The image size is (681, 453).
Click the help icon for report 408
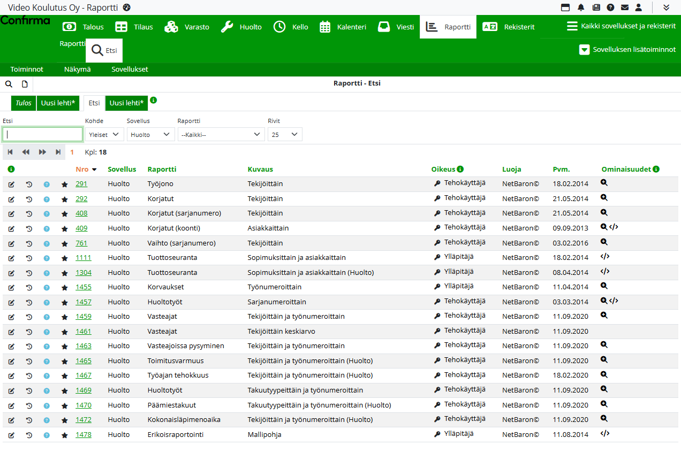click(x=47, y=214)
